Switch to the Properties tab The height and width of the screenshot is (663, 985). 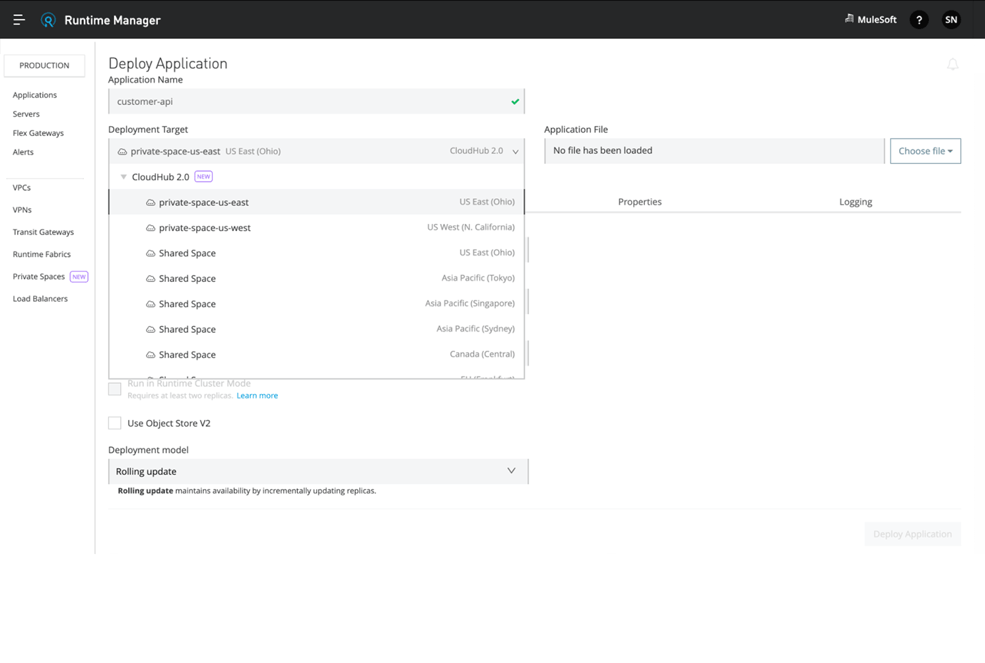pyautogui.click(x=640, y=201)
